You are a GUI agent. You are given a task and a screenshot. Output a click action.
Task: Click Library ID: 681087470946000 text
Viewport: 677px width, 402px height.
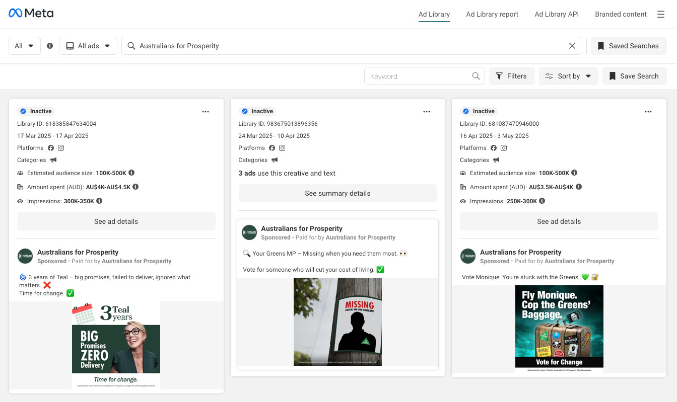click(x=500, y=124)
